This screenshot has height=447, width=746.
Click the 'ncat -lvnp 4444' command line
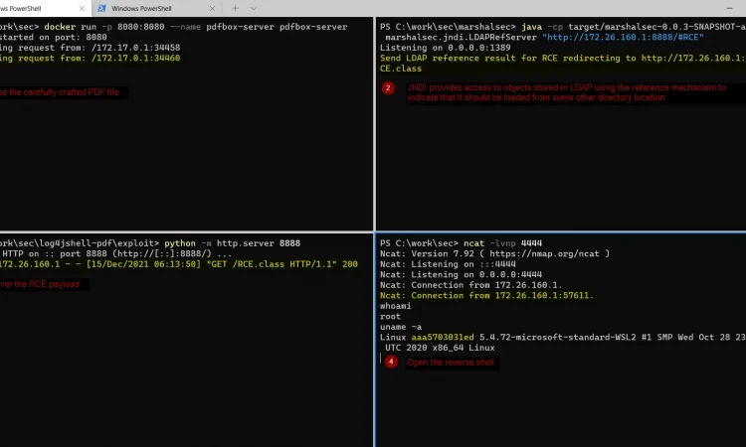461,243
